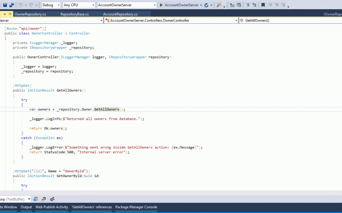Click globe icon in bottom toolbar
Image resolution: width=342 pixels, height=213 pixels.
click(35, 199)
